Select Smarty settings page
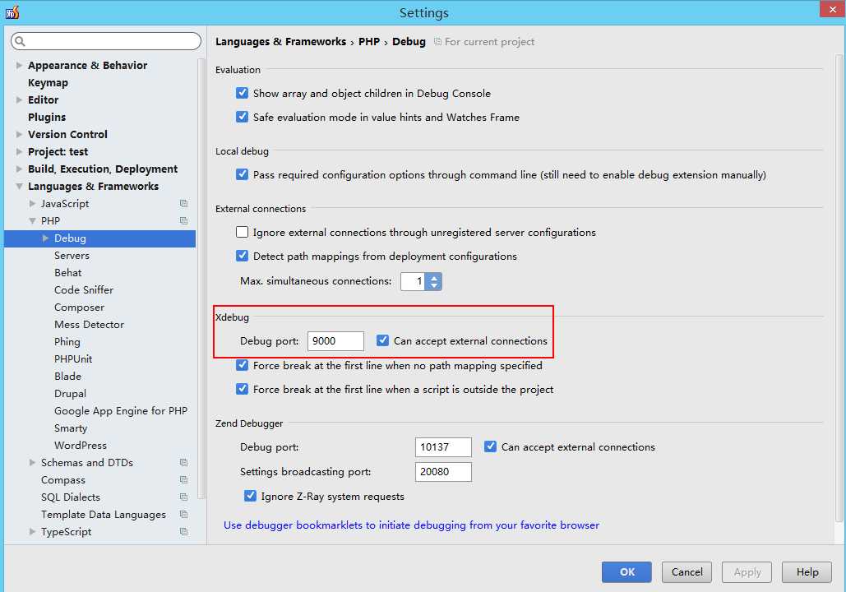 pos(71,428)
